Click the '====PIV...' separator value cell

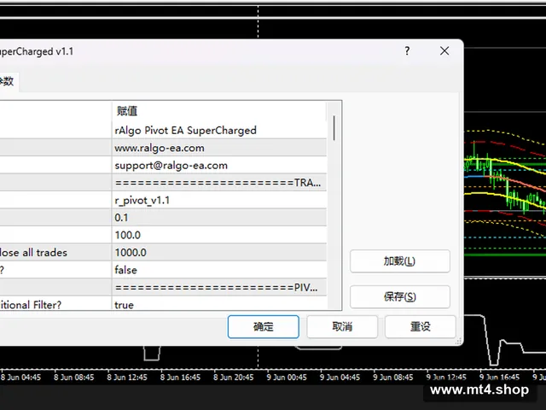point(219,287)
